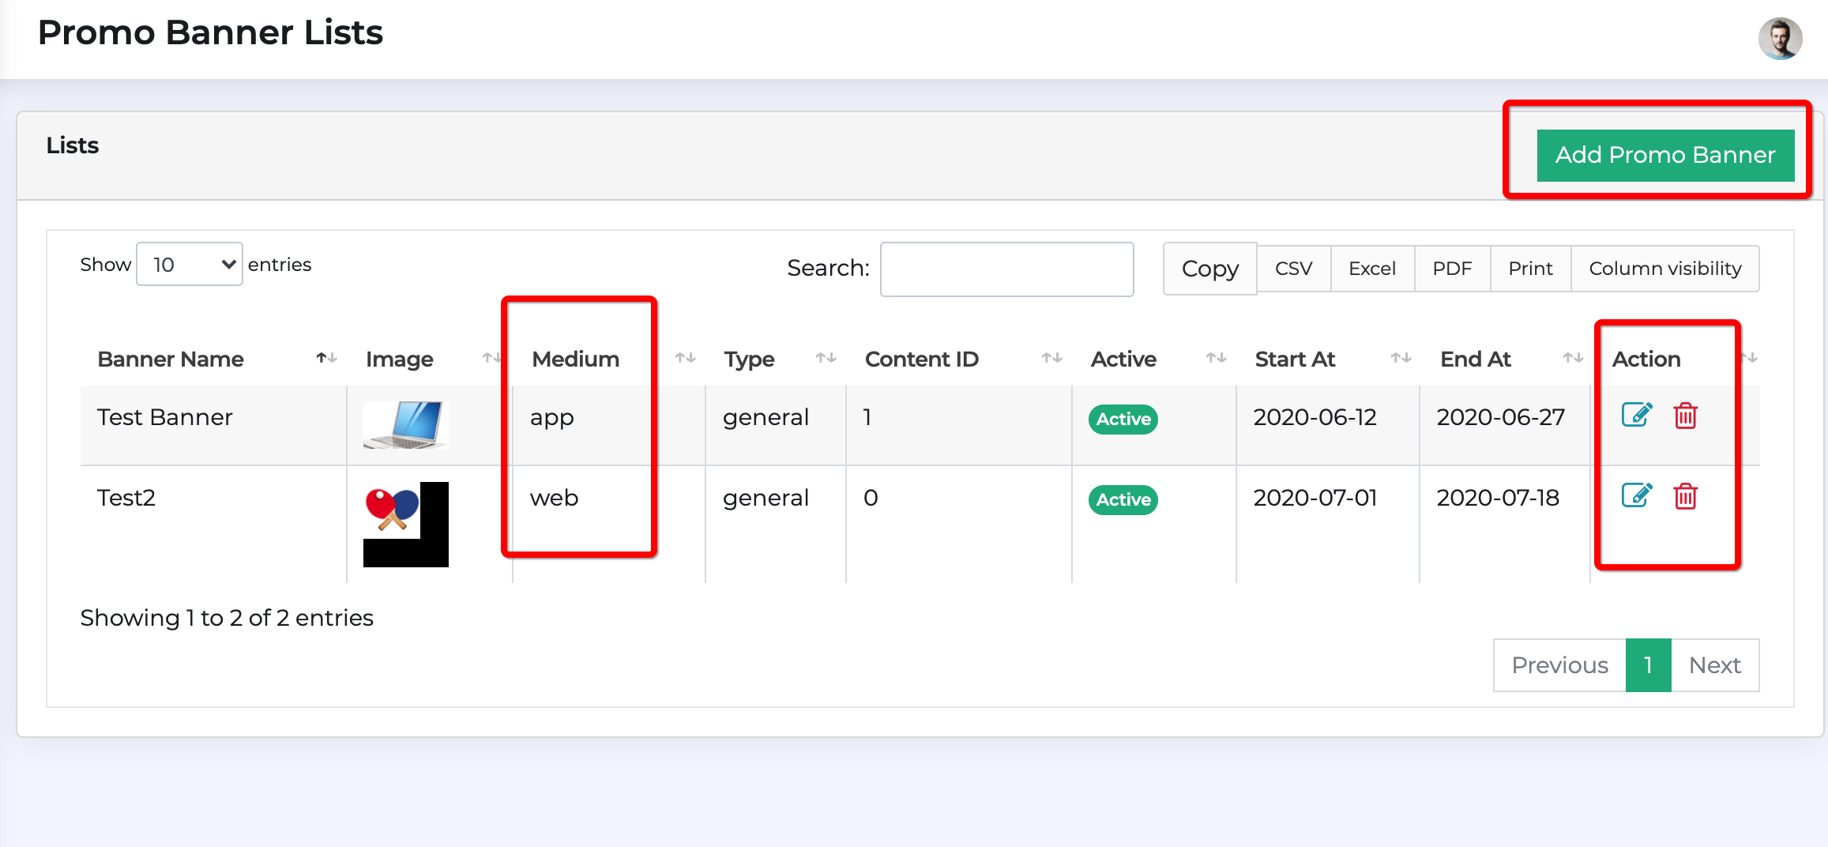Click edit icon for Test2 banner
Screen dimensions: 1828x847
coord(1637,495)
